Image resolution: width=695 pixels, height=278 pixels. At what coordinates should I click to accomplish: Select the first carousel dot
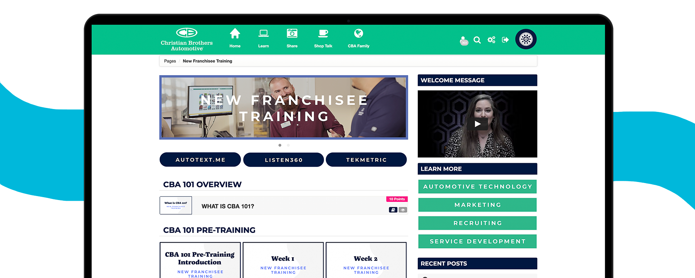(280, 145)
